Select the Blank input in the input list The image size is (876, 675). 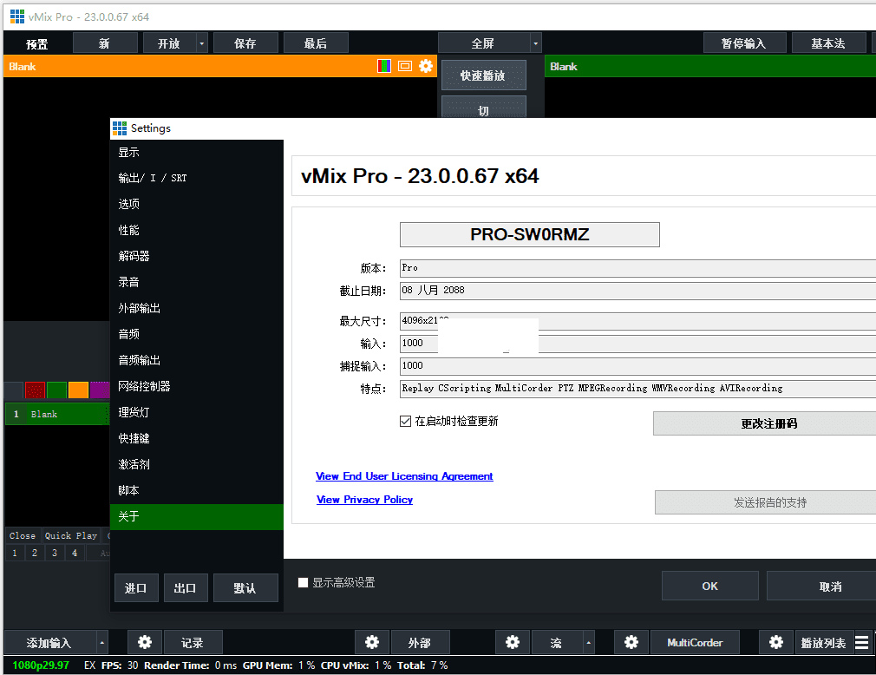(x=56, y=415)
